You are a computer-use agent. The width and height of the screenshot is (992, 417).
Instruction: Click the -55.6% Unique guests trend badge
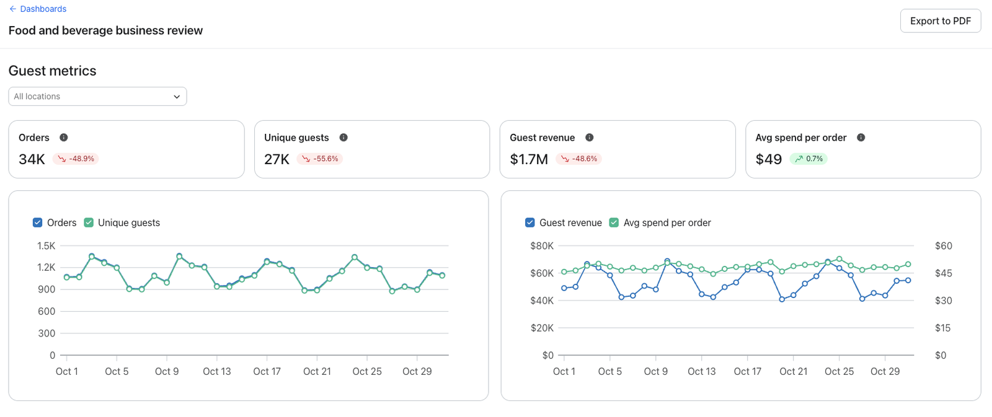click(x=320, y=159)
